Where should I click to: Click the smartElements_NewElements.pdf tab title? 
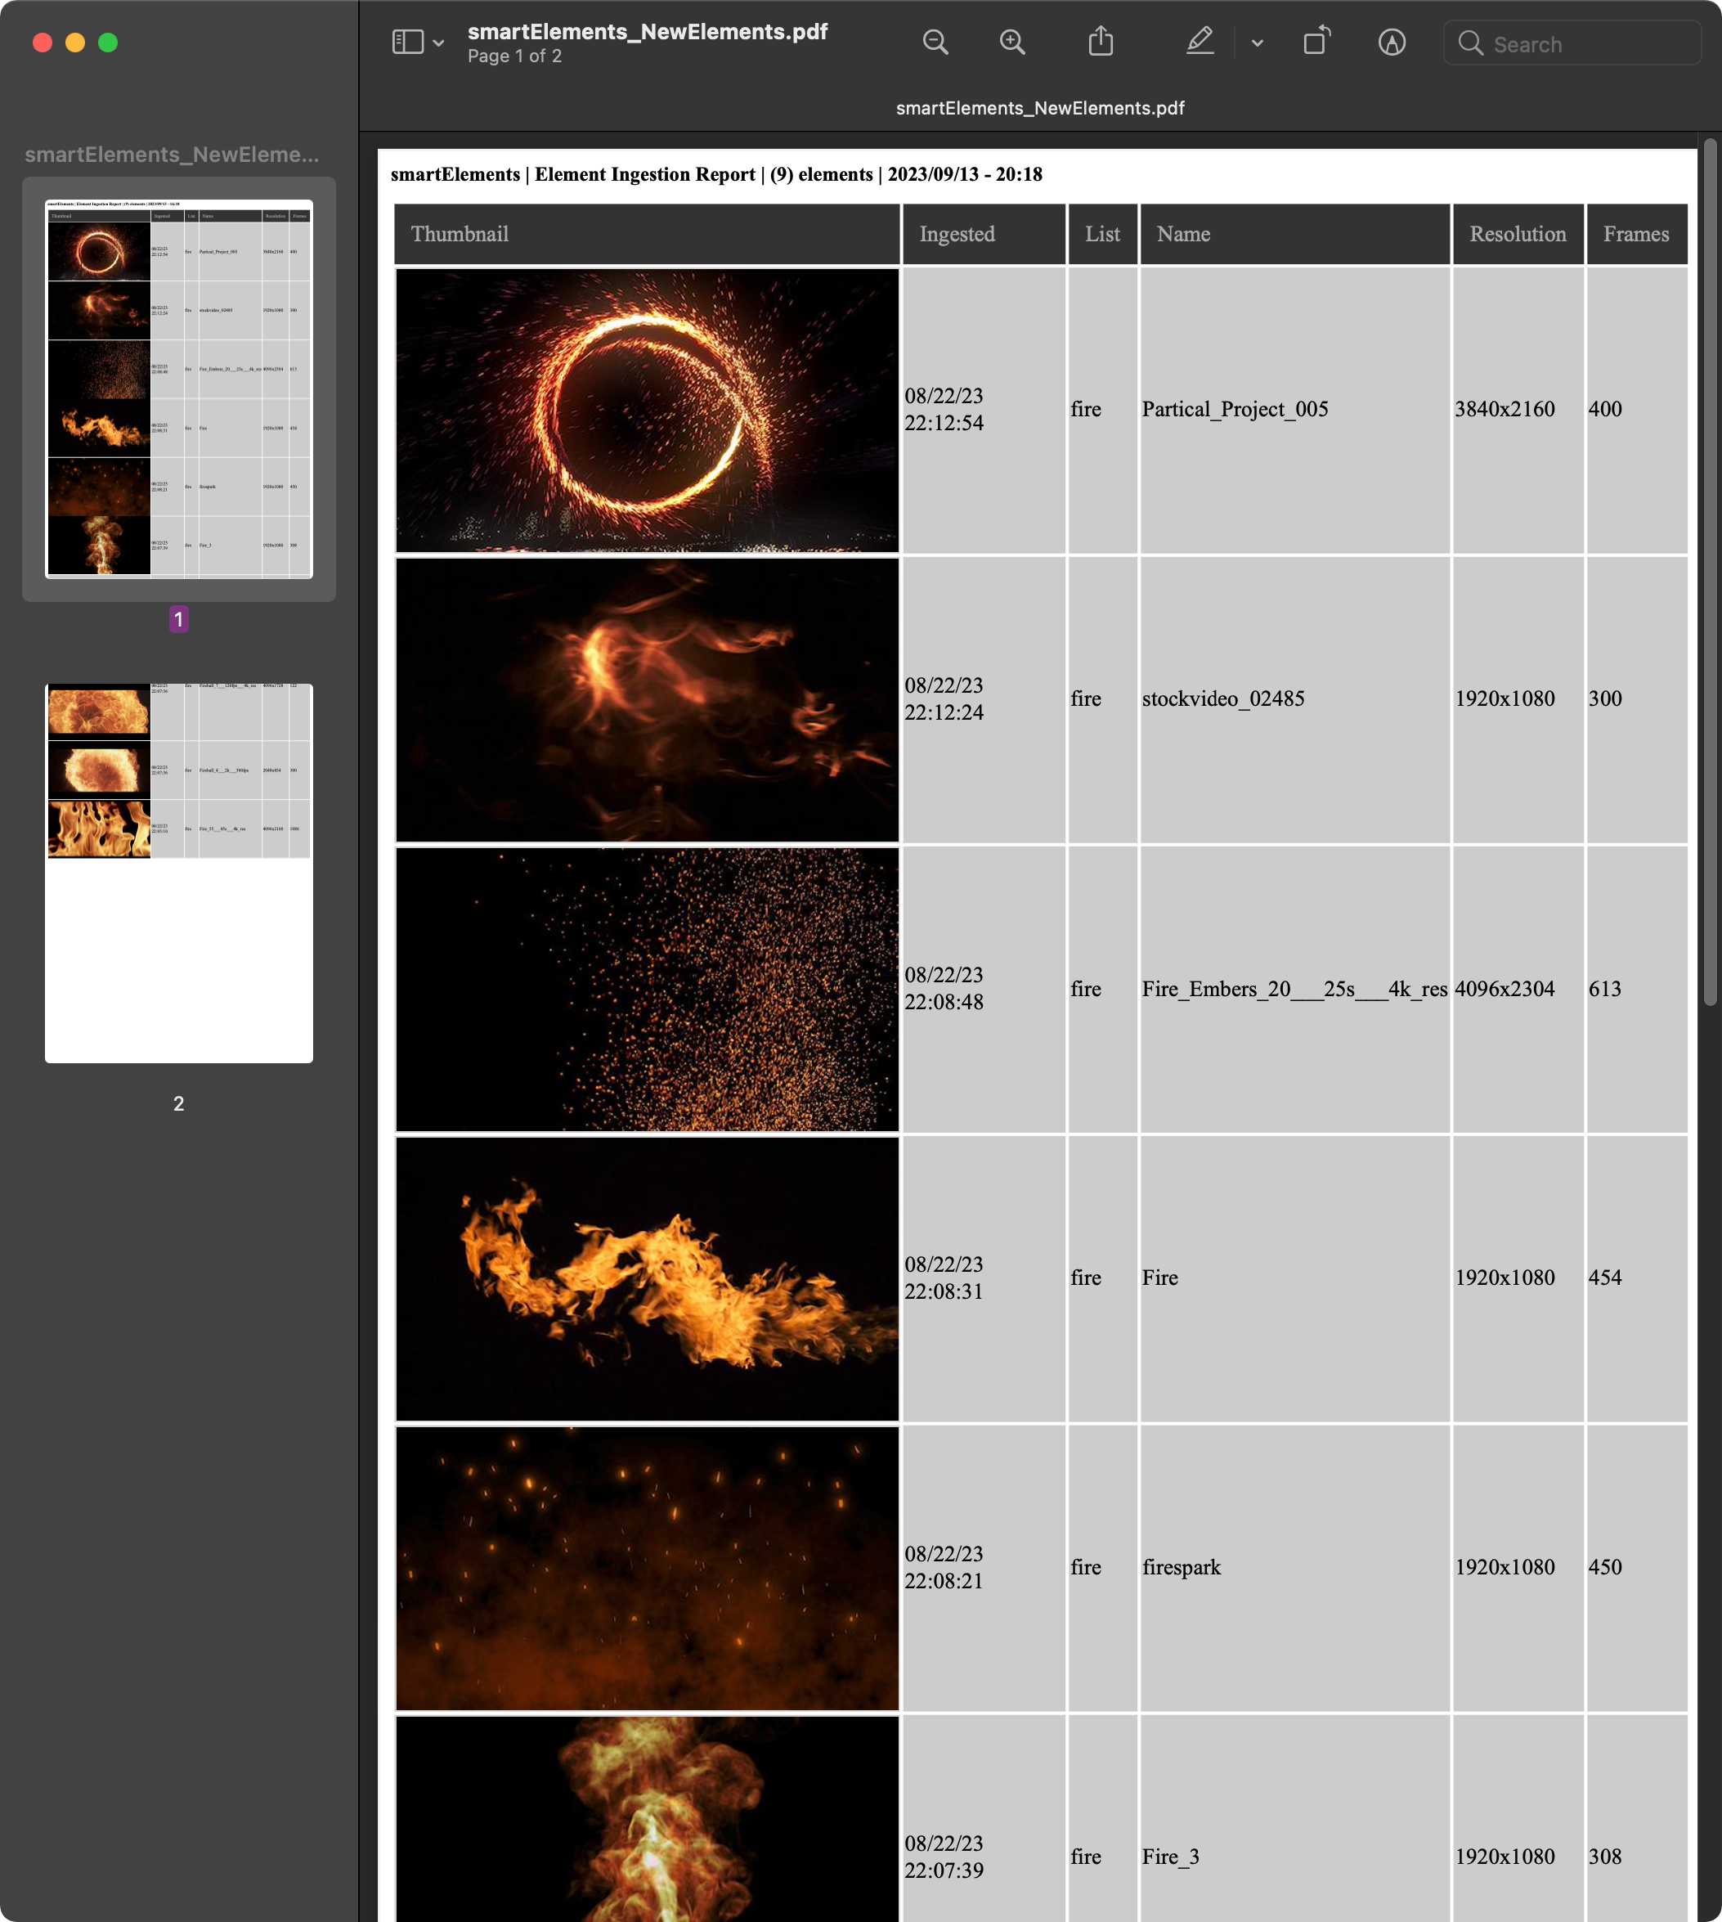1039,108
